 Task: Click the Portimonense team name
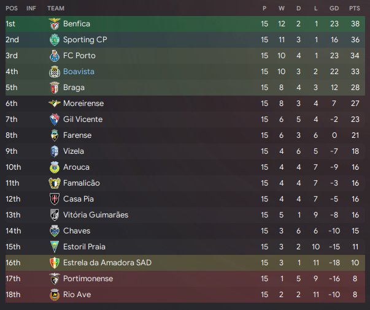point(88,279)
